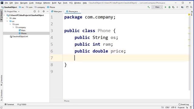Collapse the ClassAndObject root folder
The width and height of the screenshot is (194, 109).
pos(5,15)
